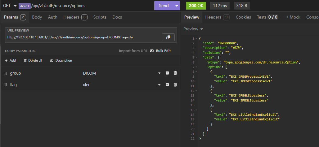Image resolution: width=319 pixels, height=147 pixels.
Task: Grab the drag handle of flag row
Action: [6, 85]
